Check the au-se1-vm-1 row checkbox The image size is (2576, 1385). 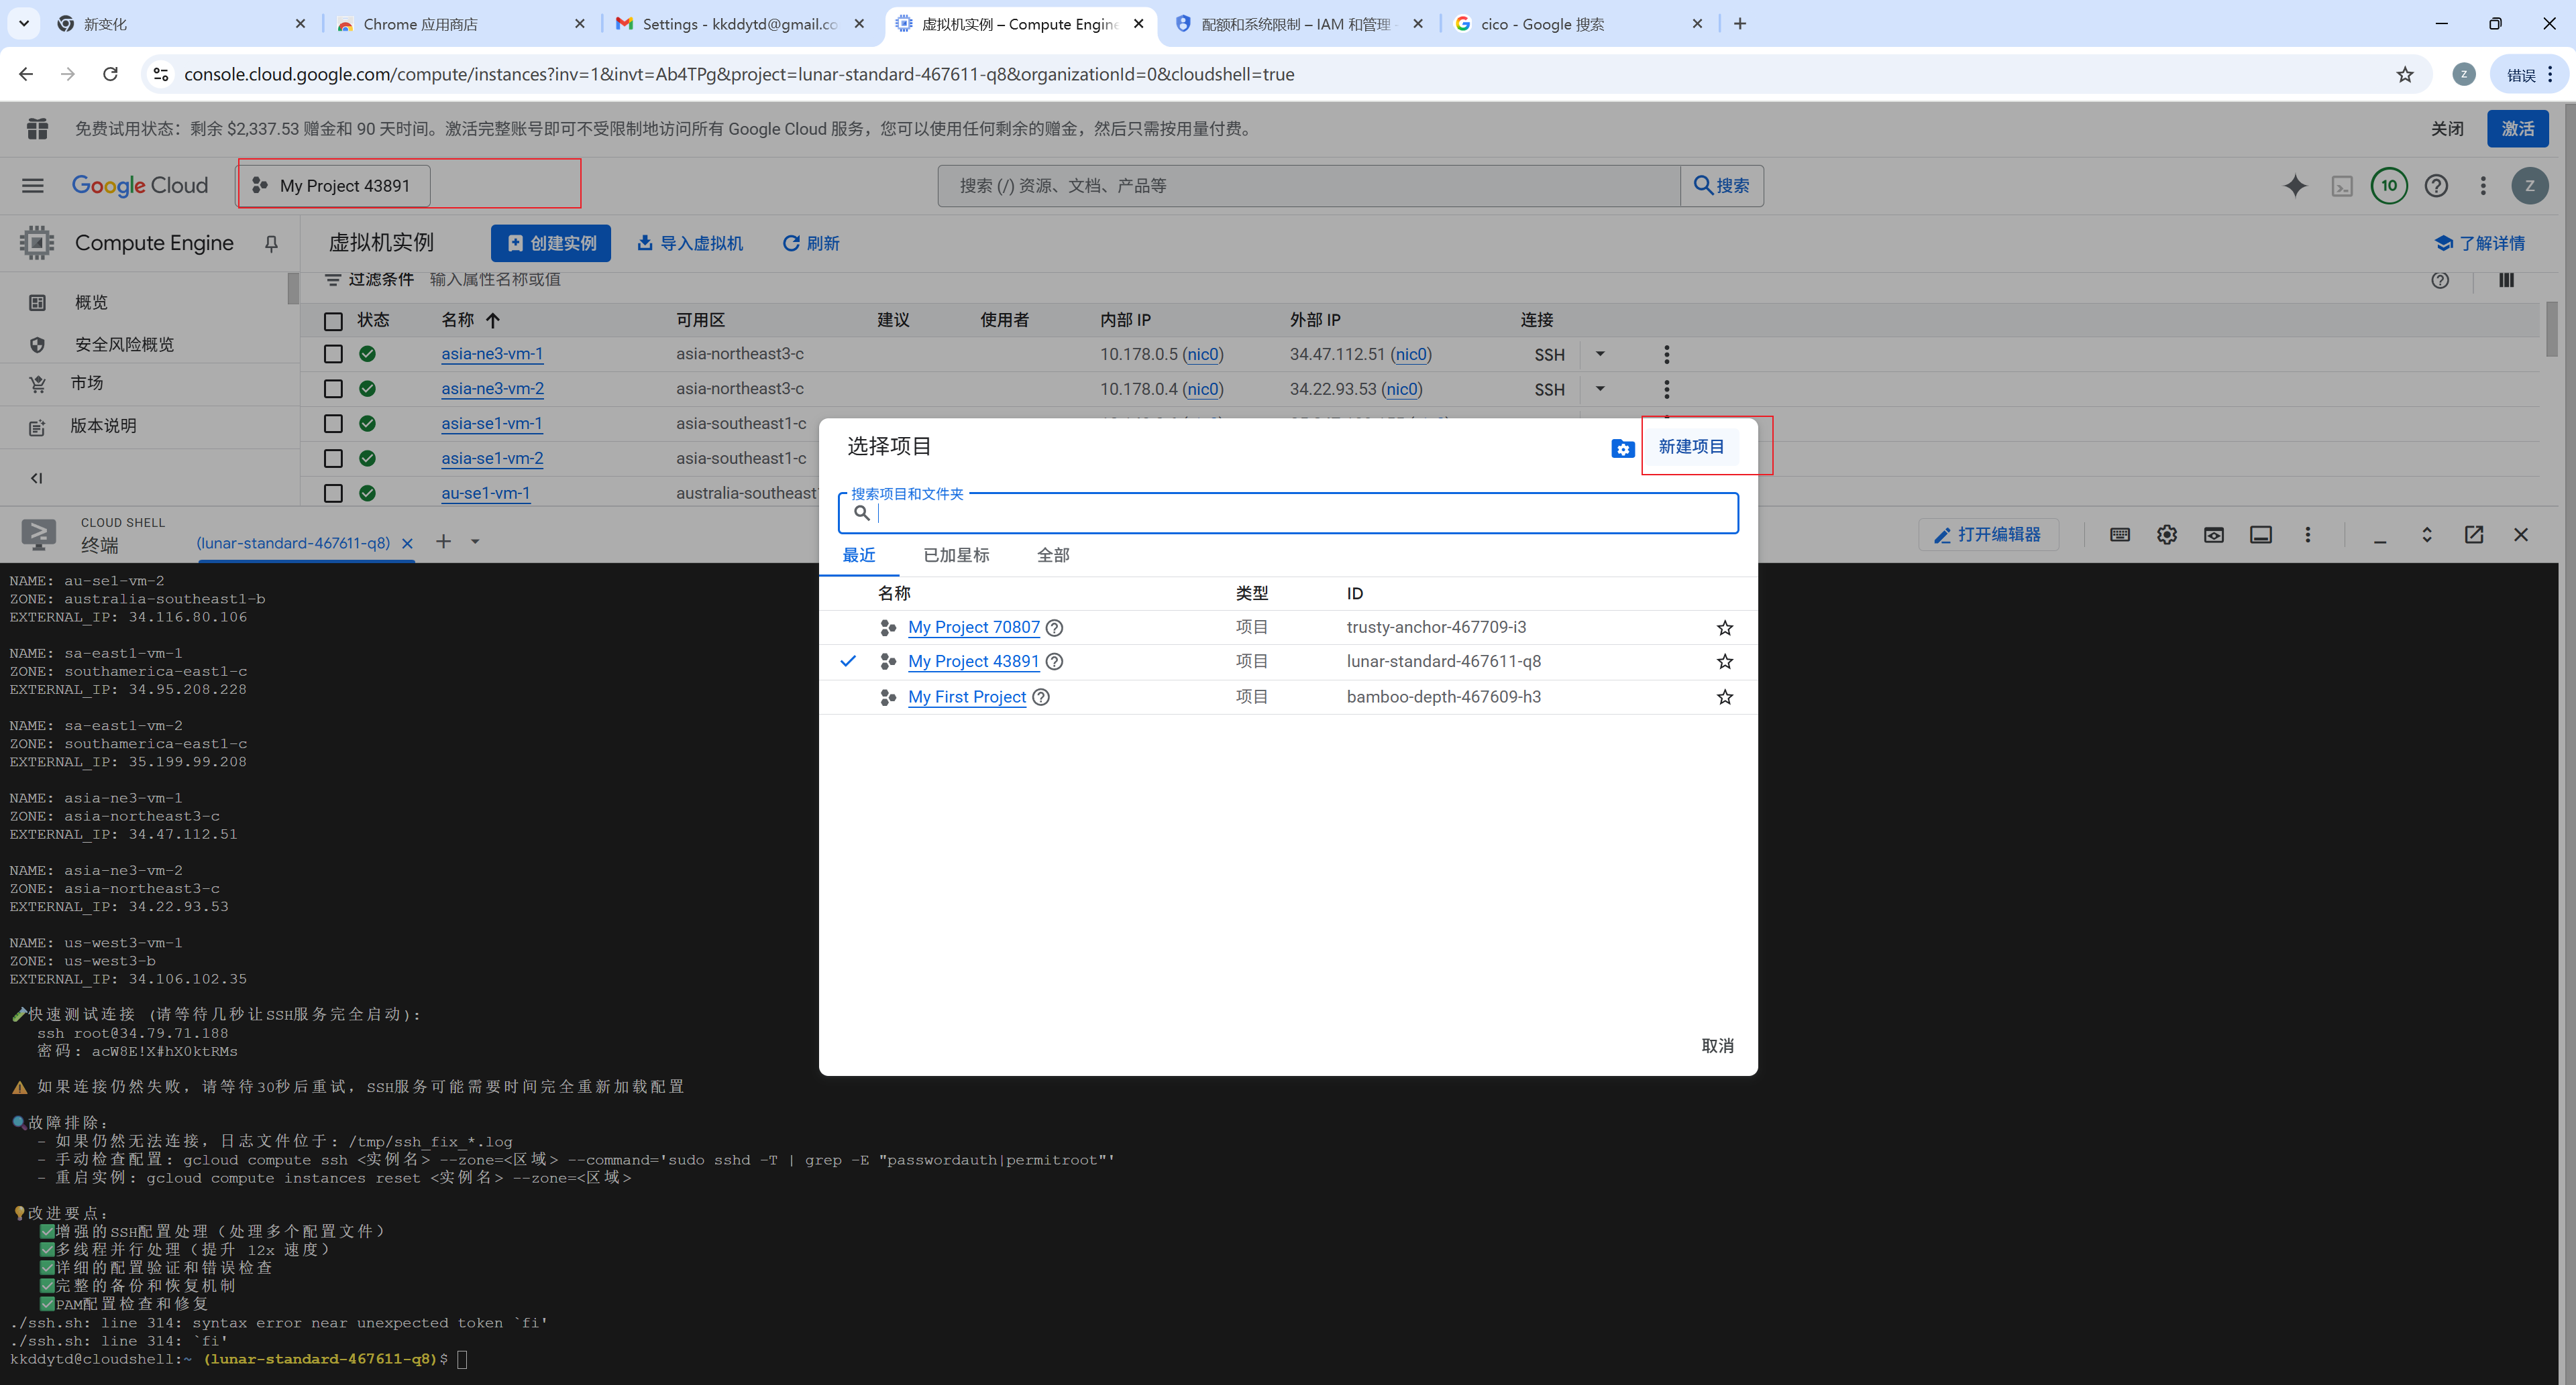[x=333, y=493]
